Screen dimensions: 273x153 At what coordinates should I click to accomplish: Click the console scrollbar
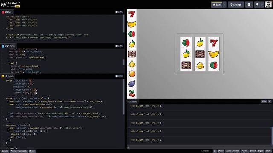click(272, 136)
